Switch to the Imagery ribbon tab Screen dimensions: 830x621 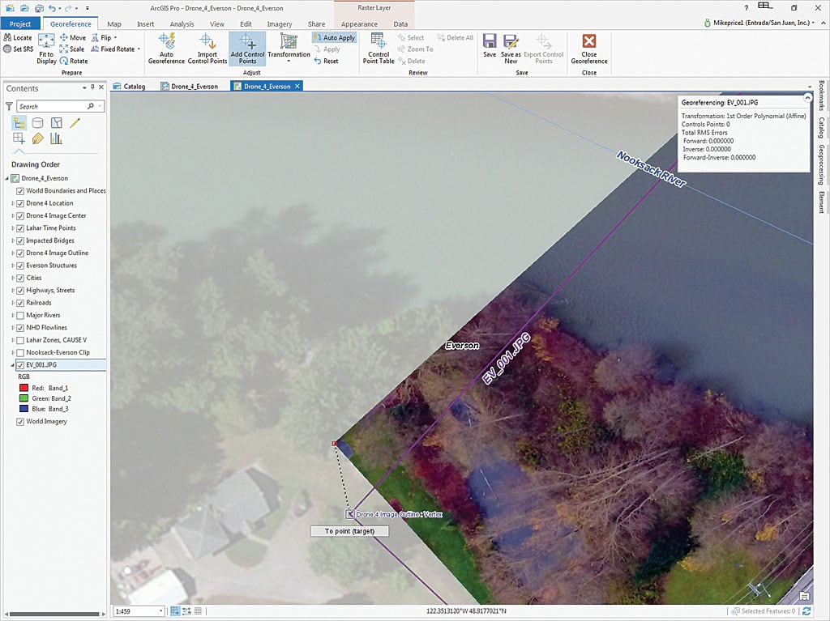tap(280, 23)
